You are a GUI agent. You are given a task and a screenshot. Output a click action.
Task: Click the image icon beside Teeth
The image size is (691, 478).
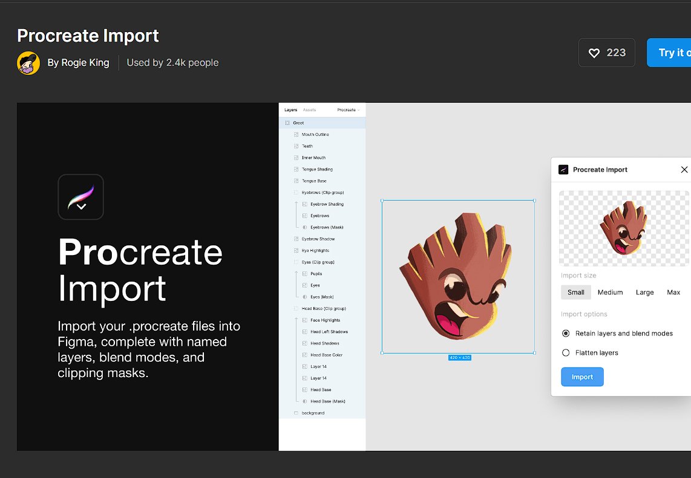(x=296, y=146)
